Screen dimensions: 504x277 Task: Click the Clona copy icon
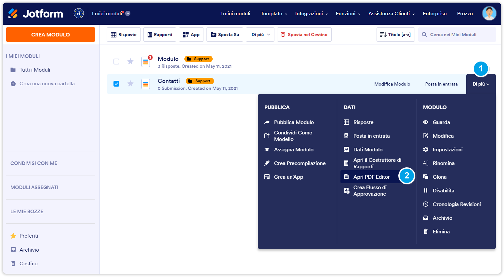(x=426, y=177)
